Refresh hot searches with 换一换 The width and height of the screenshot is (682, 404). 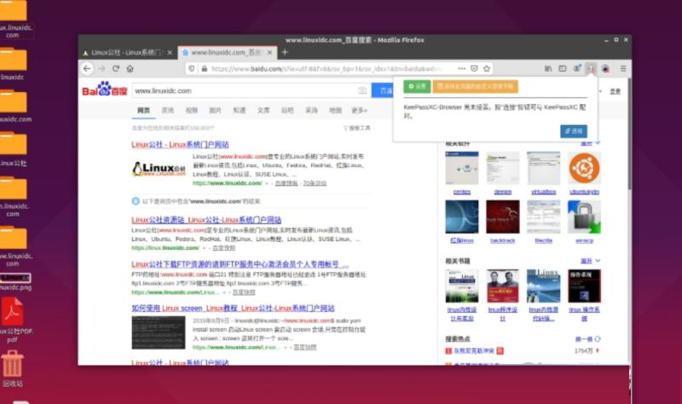pos(587,339)
